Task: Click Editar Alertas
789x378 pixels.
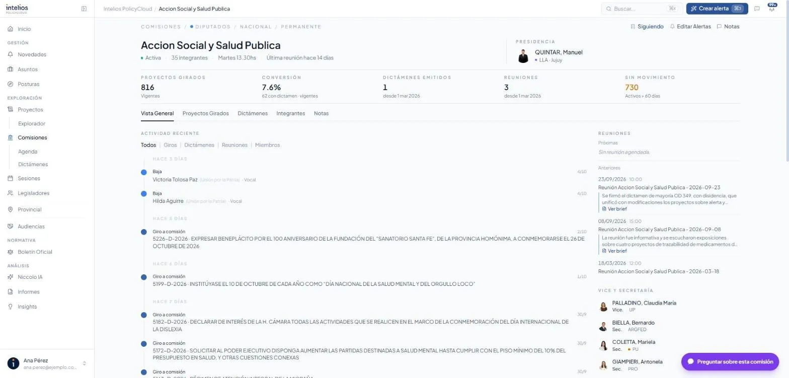Action: point(690,27)
